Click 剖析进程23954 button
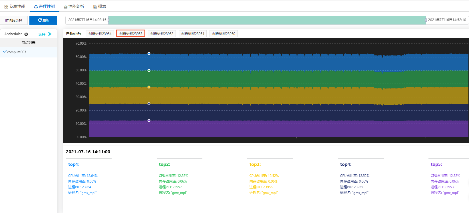 pos(100,34)
